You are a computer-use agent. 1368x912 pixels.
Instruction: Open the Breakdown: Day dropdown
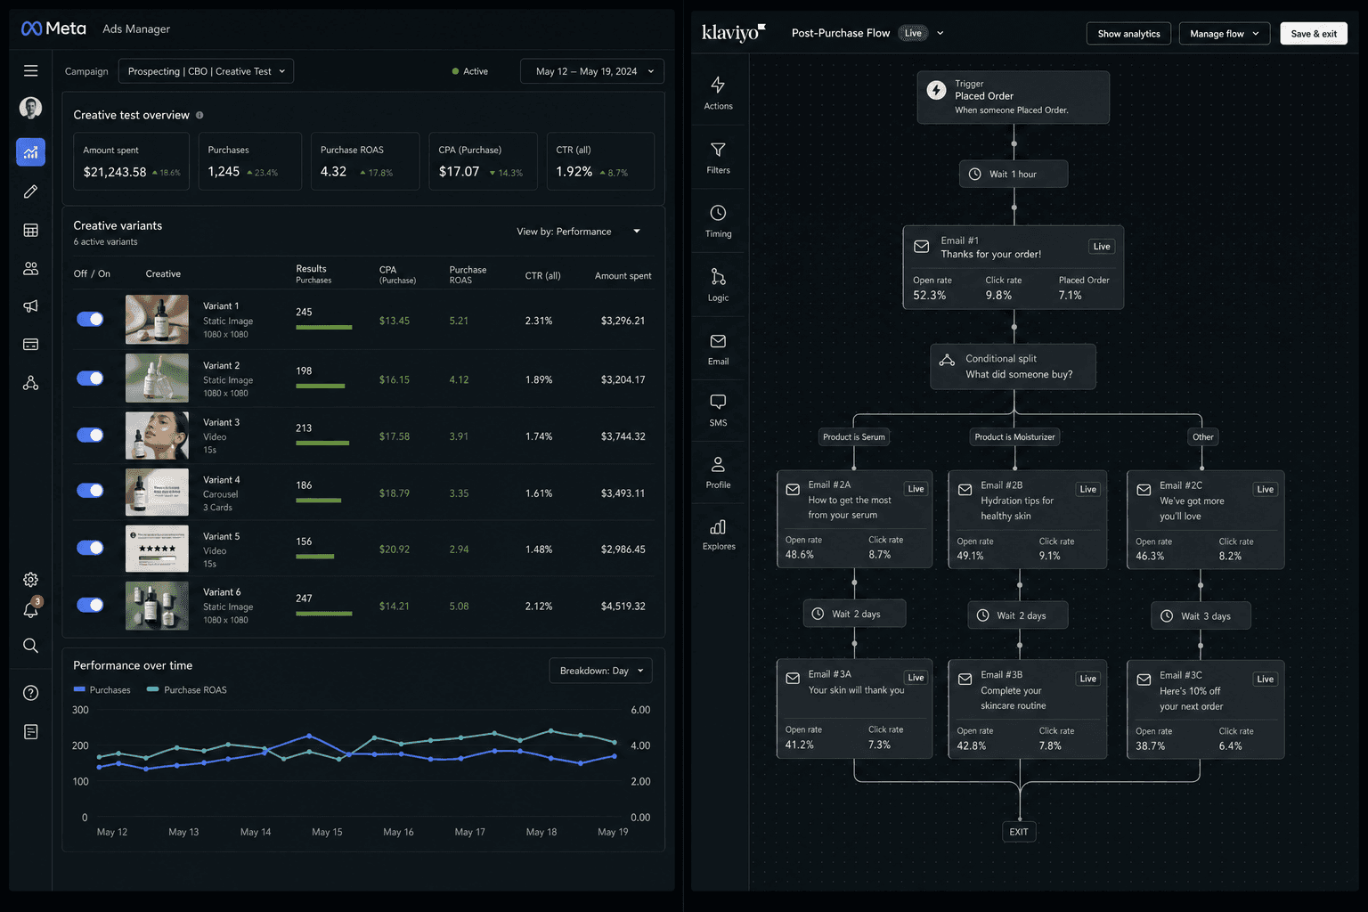point(600,671)
